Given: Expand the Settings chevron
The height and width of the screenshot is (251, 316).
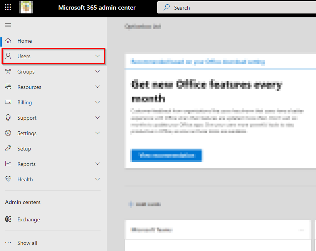Looking at the screenshot, I should [97, 133].
